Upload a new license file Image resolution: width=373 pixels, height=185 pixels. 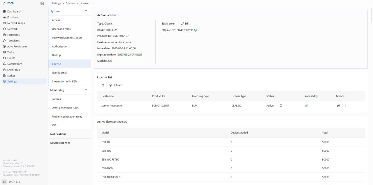[115, 85]
